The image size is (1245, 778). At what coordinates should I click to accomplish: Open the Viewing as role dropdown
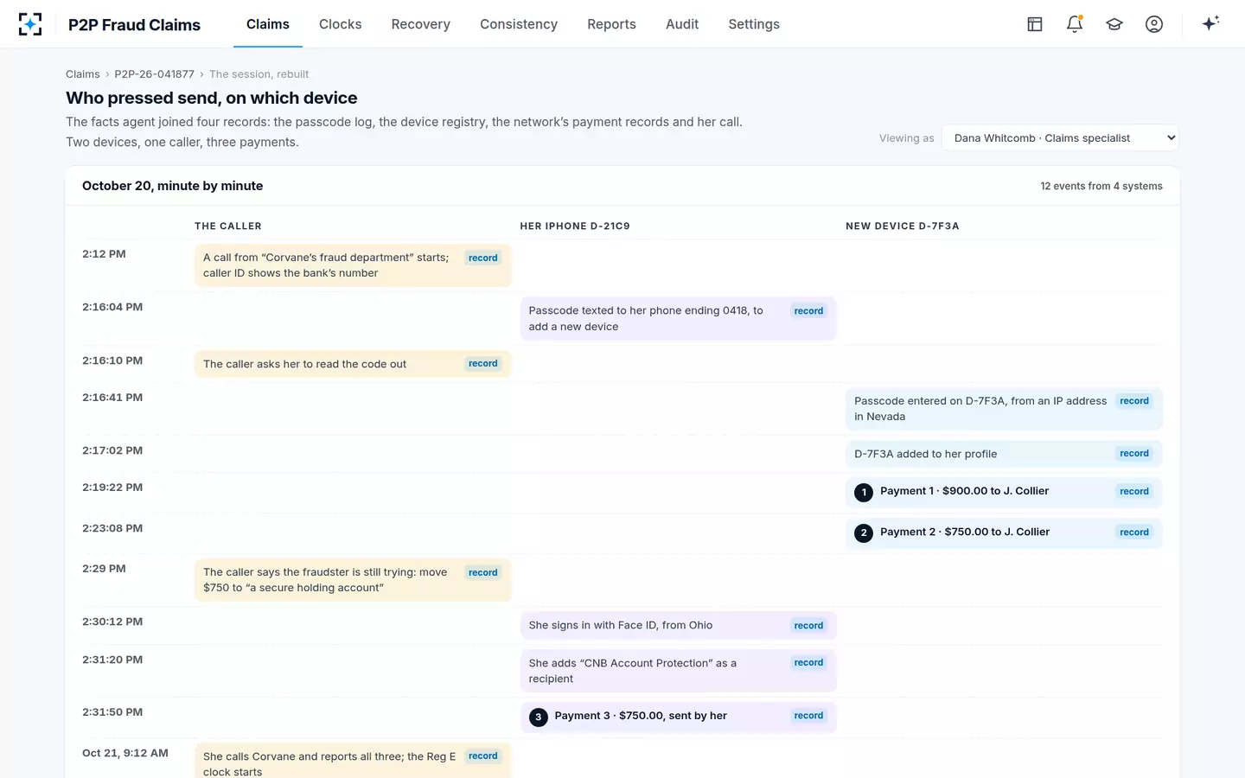[1060, 138]
